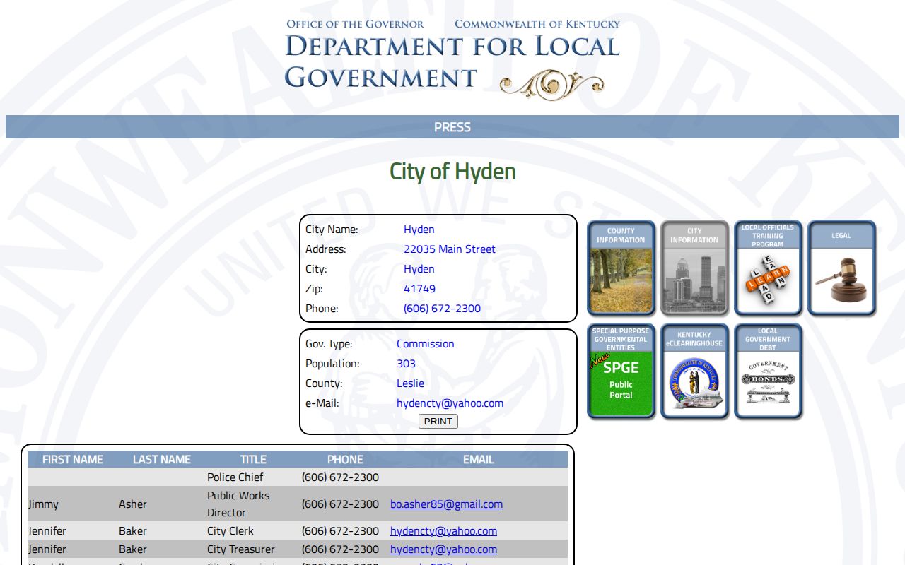Screen dimensions: 905x565
Task: Open the City Information tile
Action: pos(694,268)
